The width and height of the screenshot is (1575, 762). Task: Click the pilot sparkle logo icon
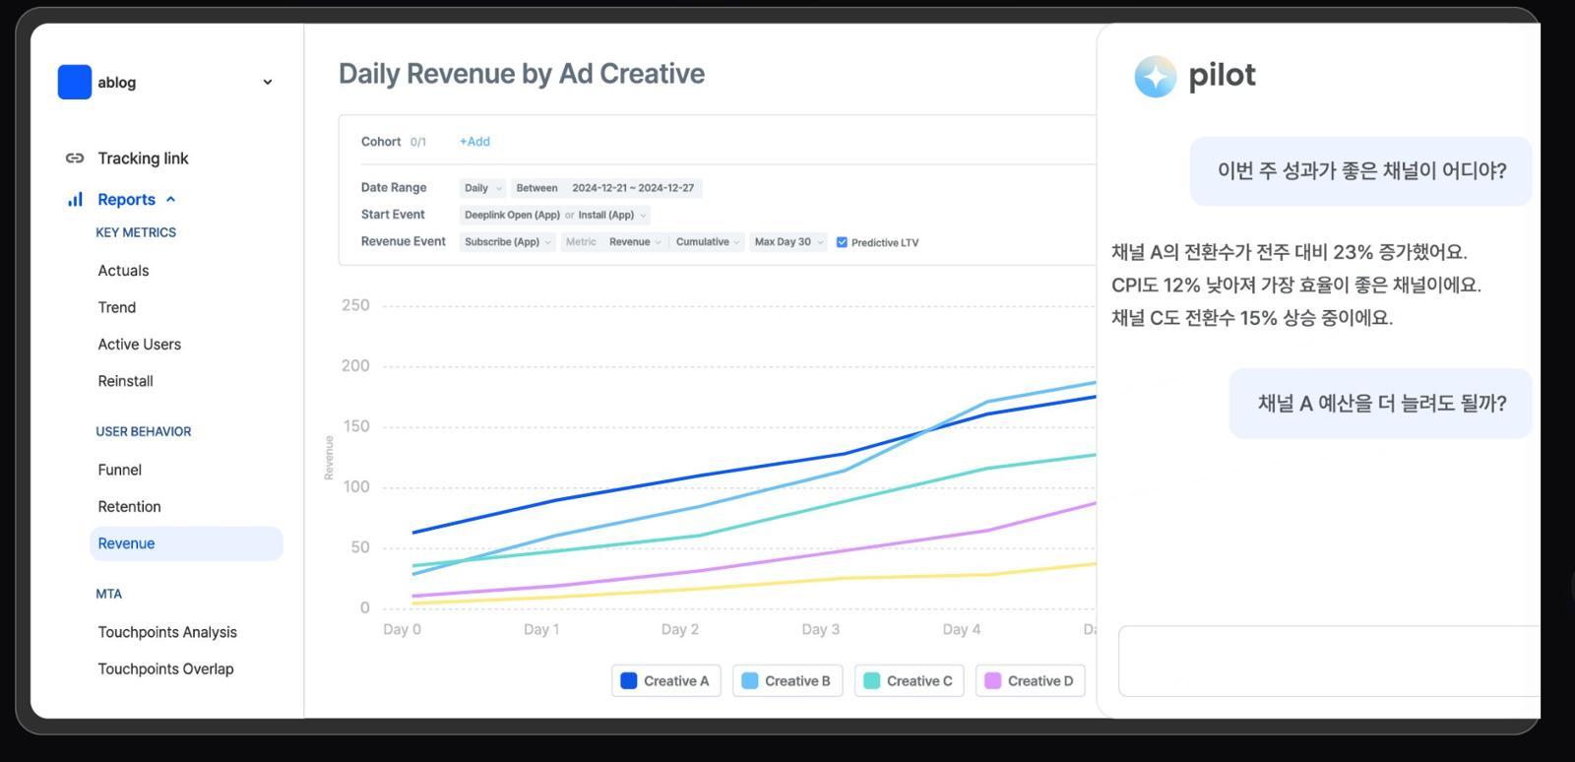click(x=1156, y=76)
